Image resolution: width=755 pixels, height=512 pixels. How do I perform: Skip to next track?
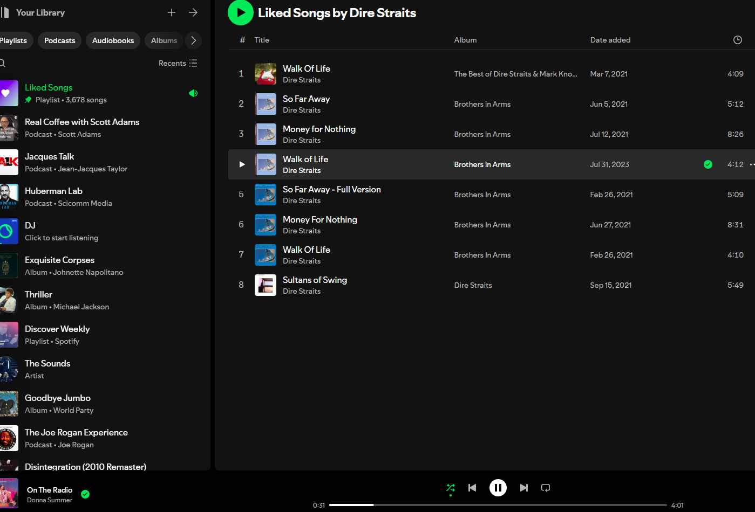pyautogui.click(x=523, y=488)
